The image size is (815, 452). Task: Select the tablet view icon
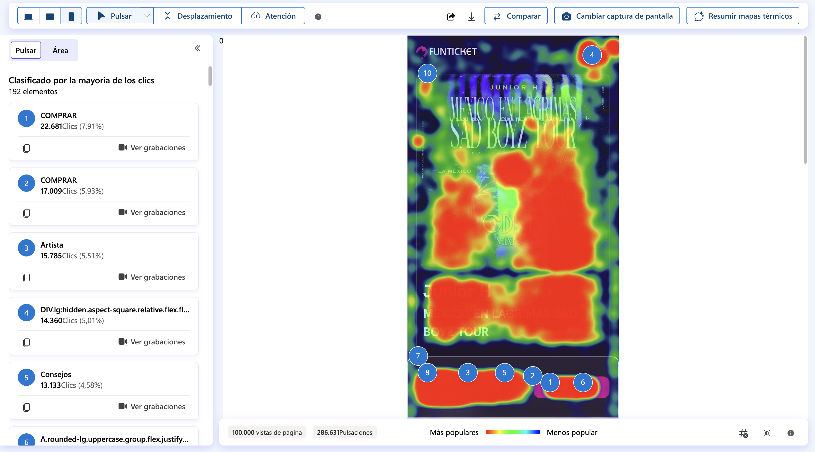point(50,15)
